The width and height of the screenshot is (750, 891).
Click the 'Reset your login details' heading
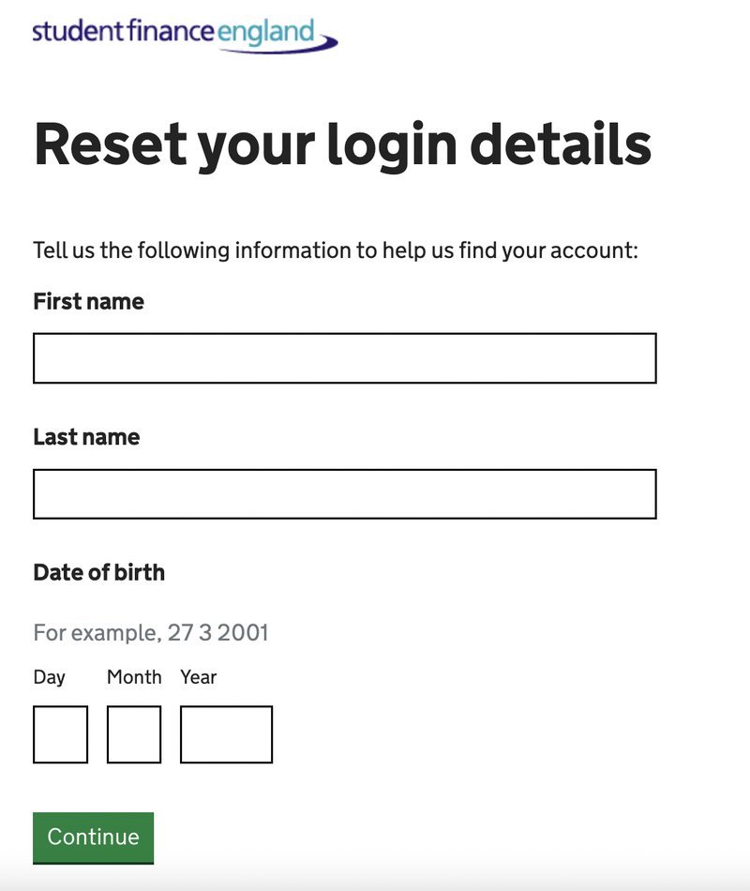click(342, 145)
